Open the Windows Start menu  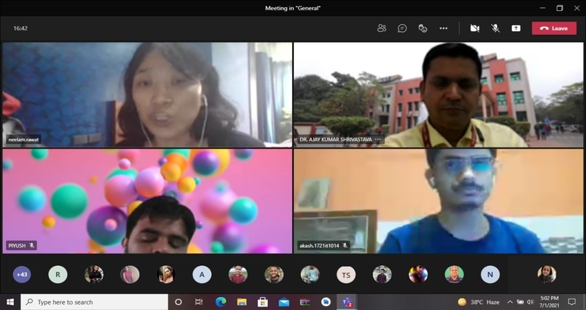[x=10, y=302]
